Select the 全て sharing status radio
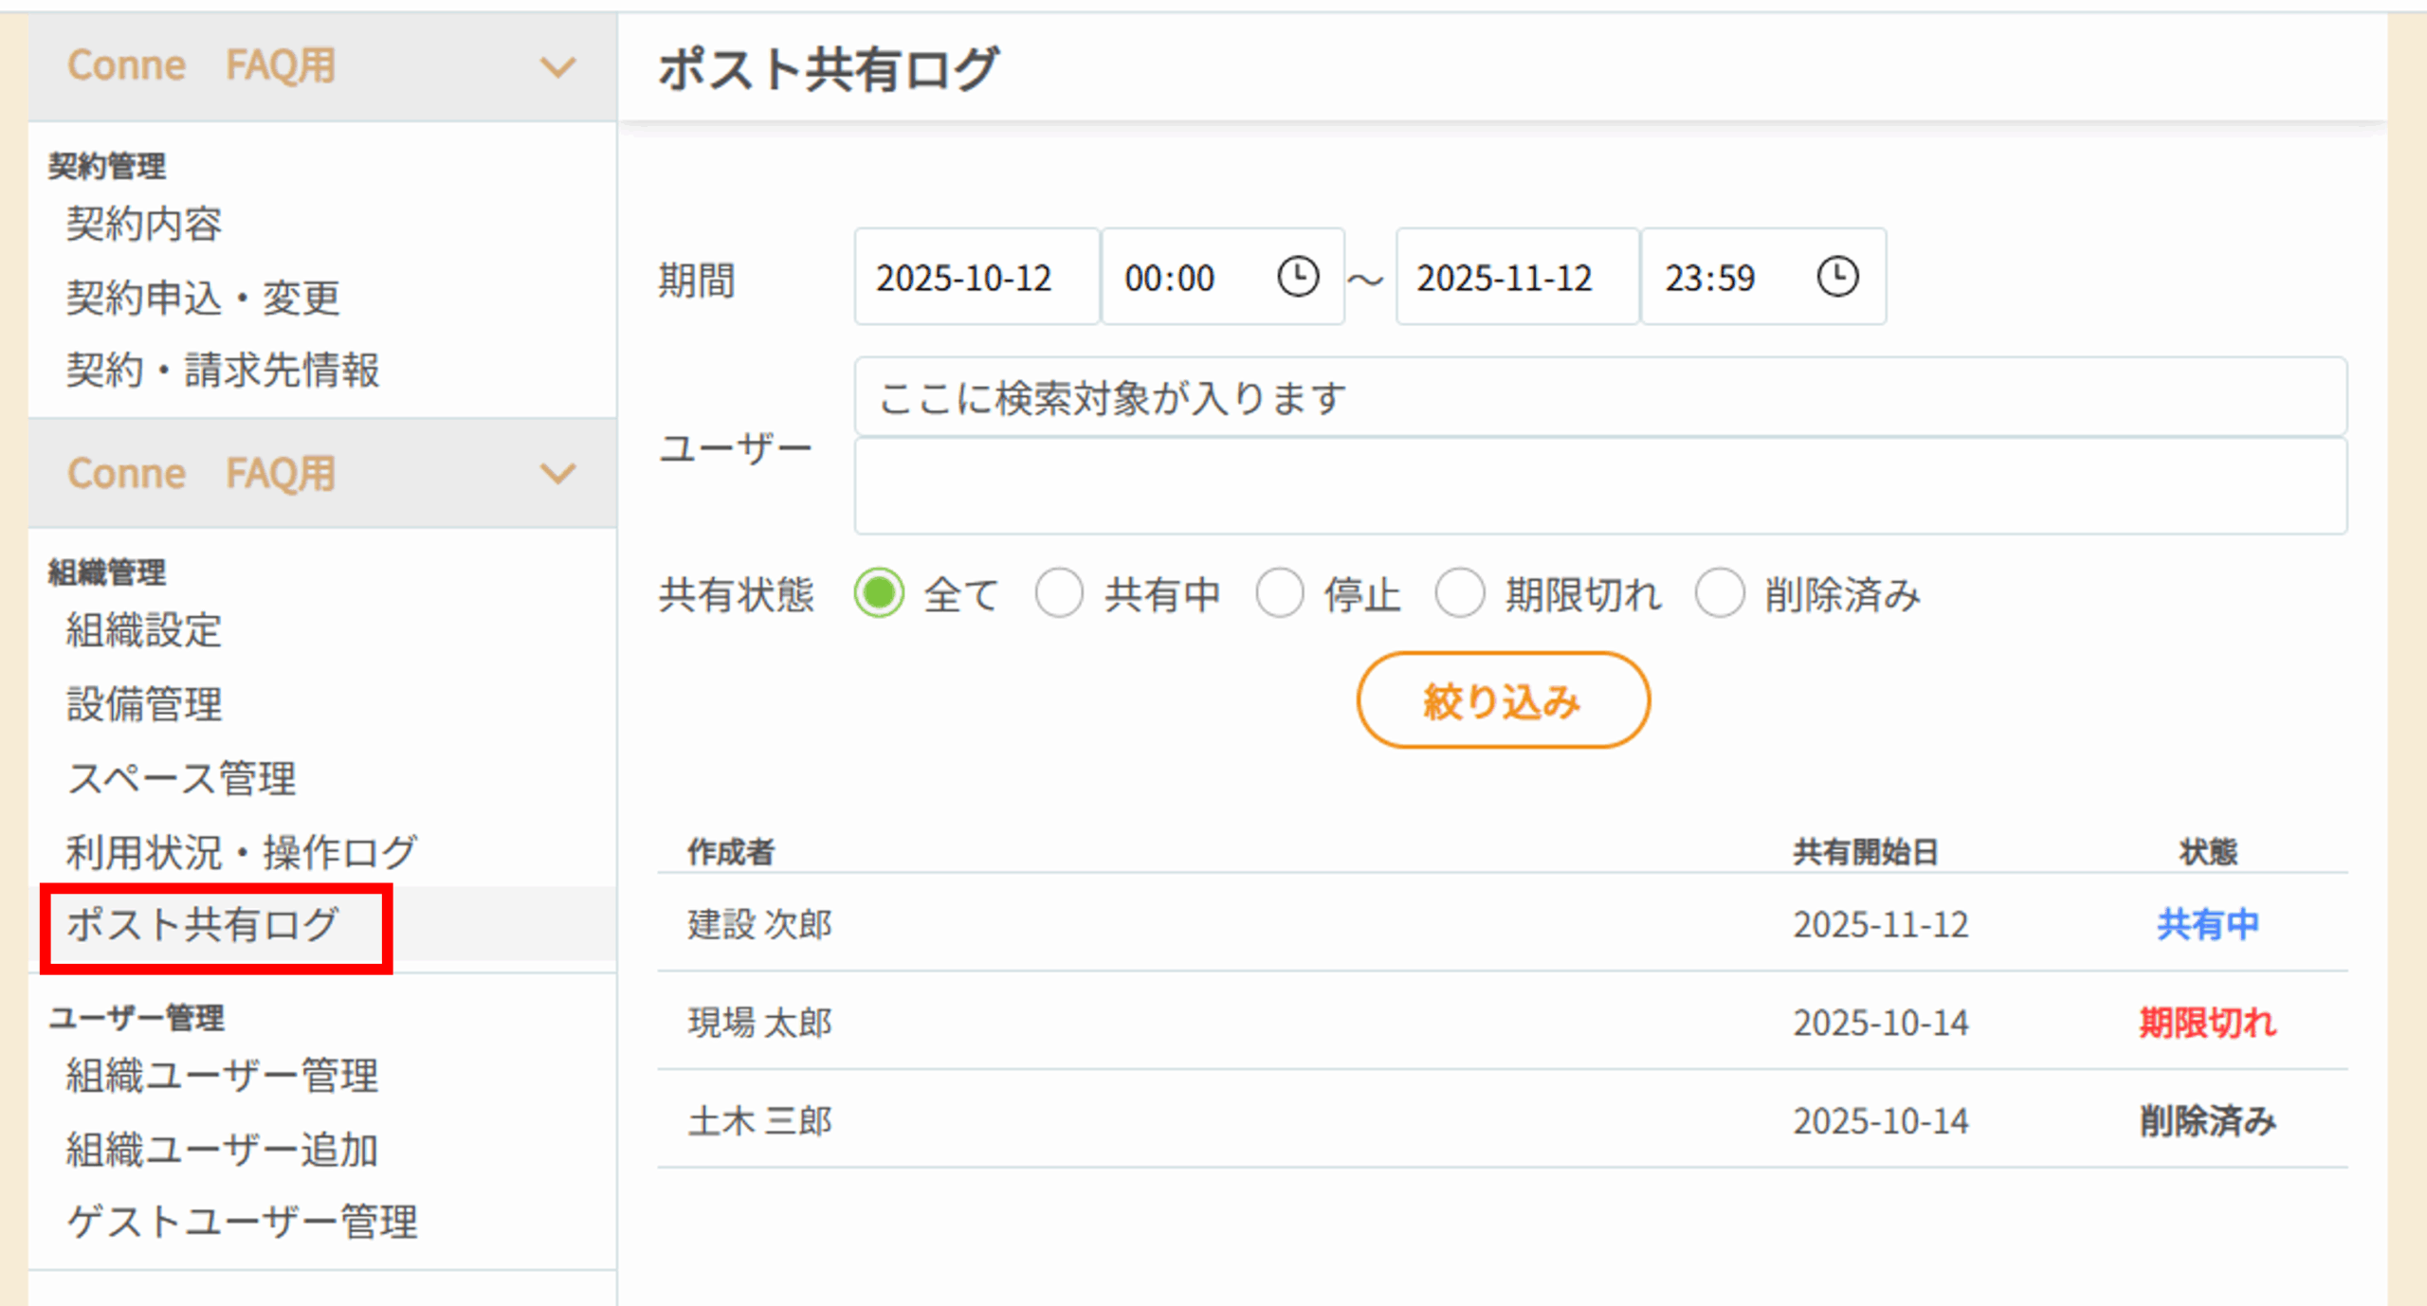The image size is (2427, 1306). point(879,594)
